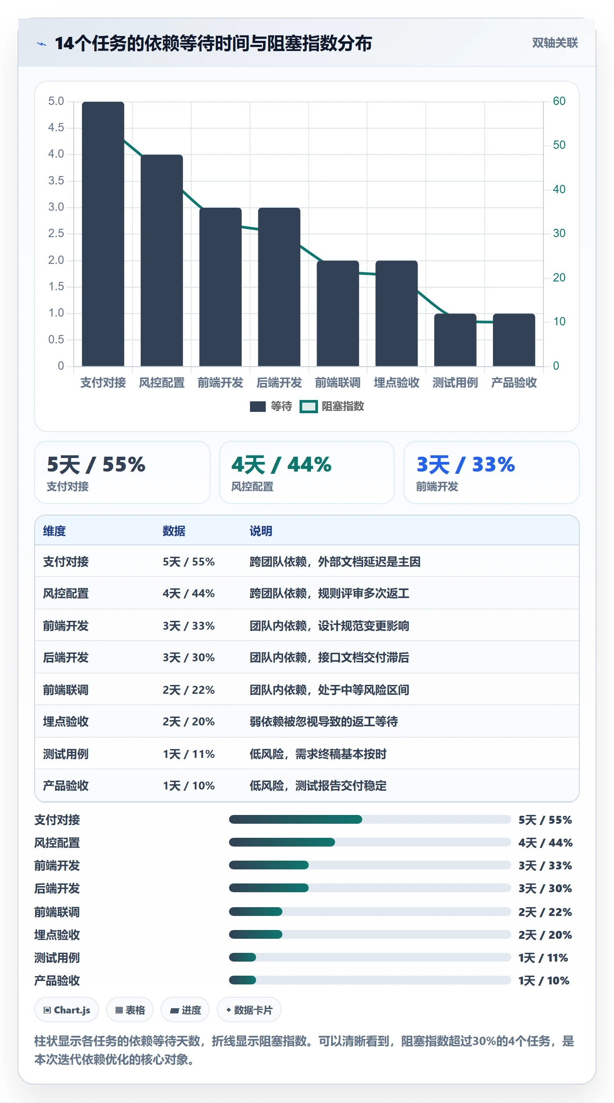
Task: Click table cell 3天 / 30%
Action: point(189,657)
